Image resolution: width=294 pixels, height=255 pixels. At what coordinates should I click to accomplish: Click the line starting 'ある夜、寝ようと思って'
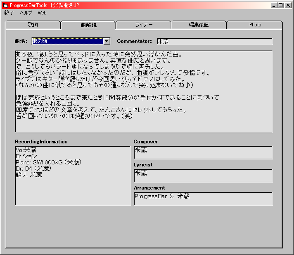point(99,54)
